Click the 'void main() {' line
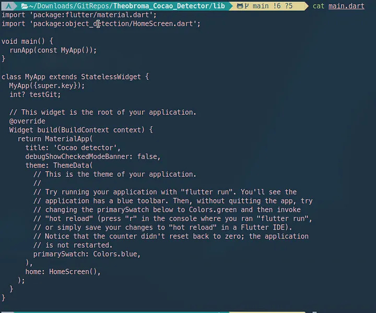 click(x=27, y=41)
